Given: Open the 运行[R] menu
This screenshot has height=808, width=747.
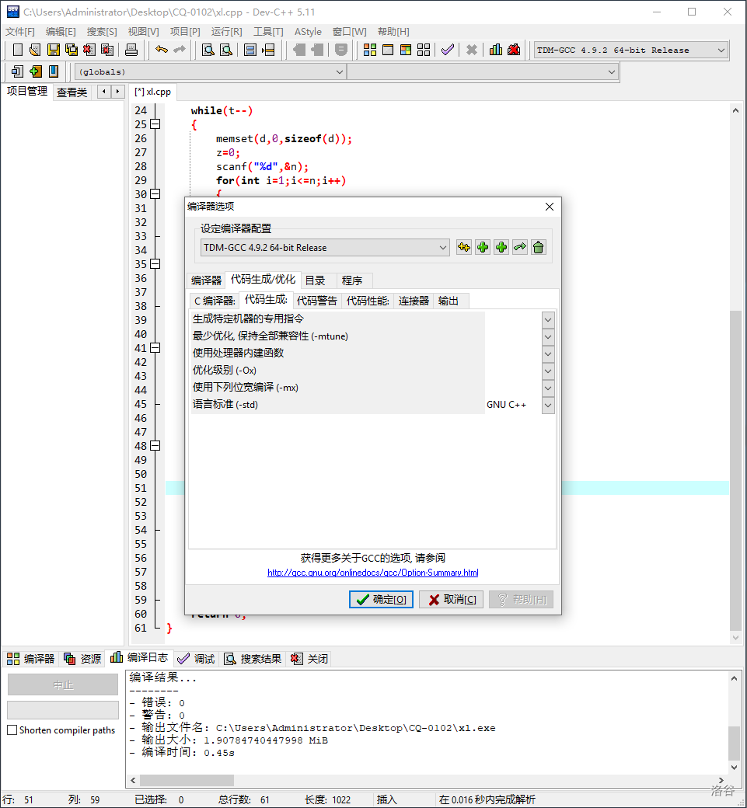Looking at the screenshot, I should [226, 31].
